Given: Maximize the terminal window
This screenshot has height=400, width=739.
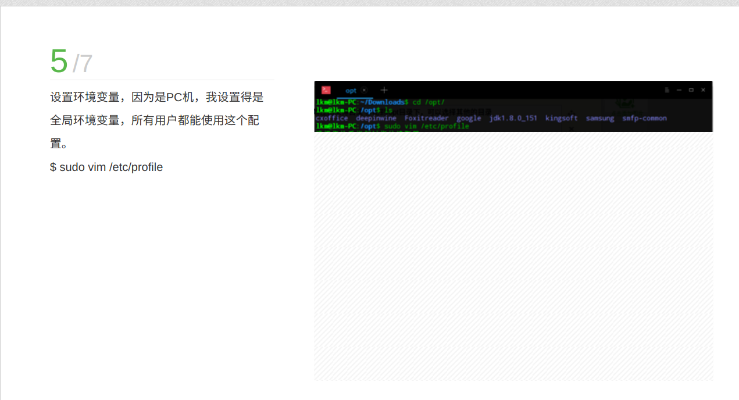Looking at the screenshot, I should tap(691, 90).
